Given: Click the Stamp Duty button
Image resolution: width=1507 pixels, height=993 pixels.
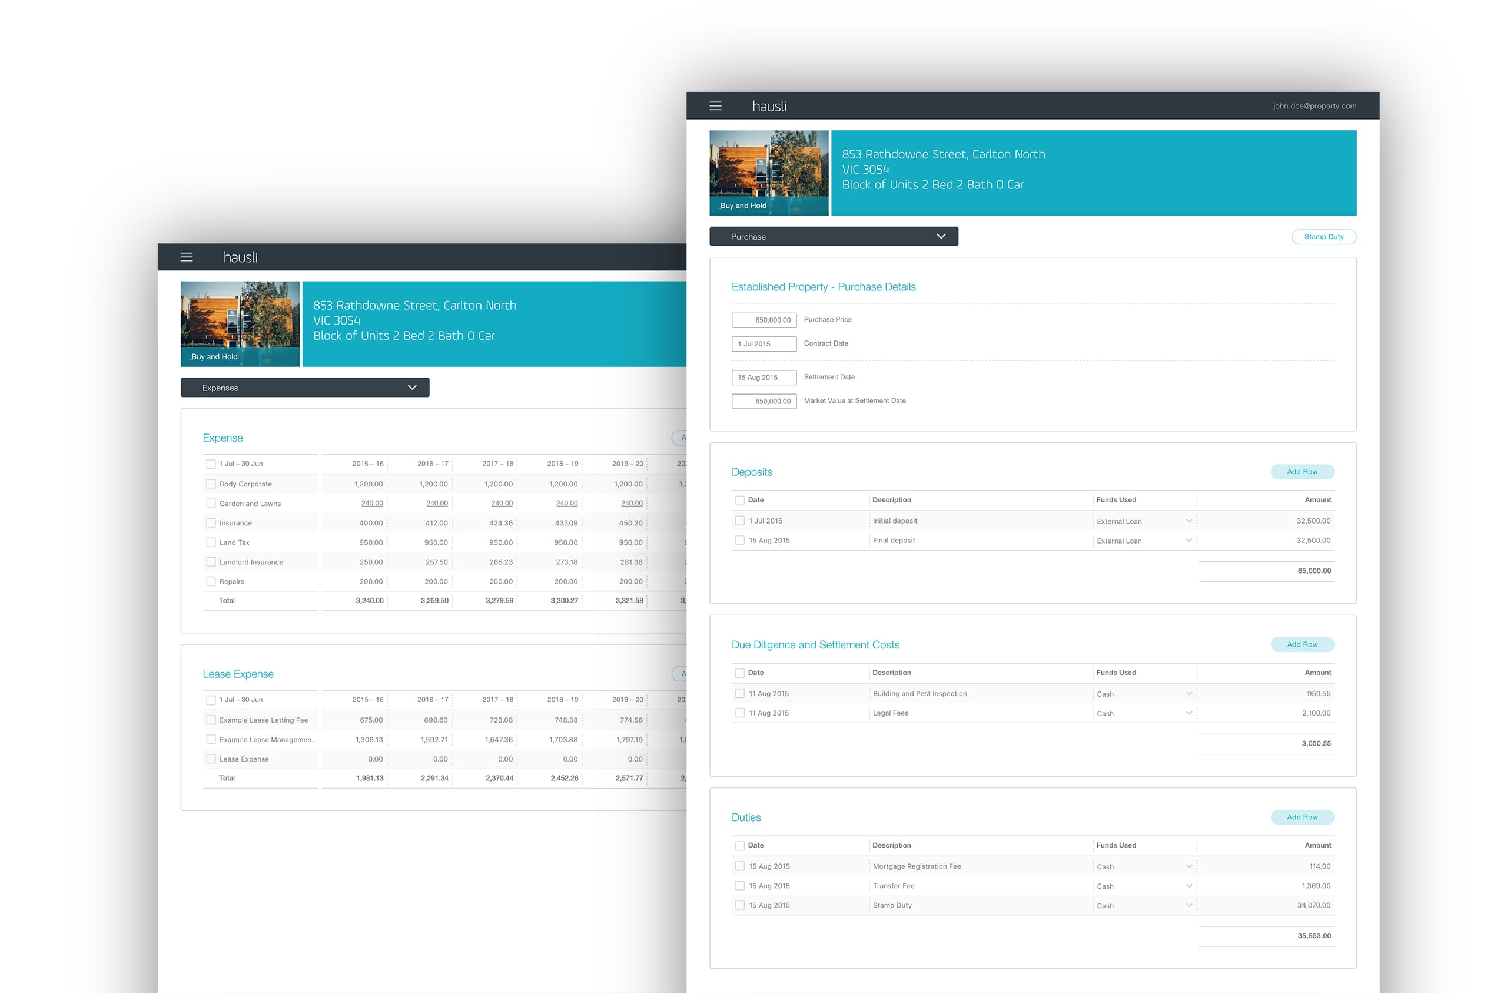Looking at the screenshot, I should click(x=1323, y=236).
